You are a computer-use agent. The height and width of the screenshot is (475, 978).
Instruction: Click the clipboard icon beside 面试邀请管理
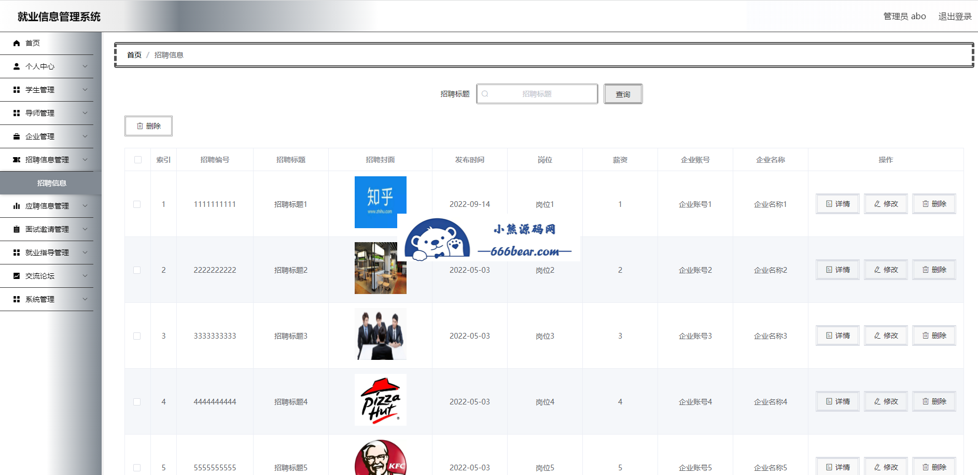[17, 229]
